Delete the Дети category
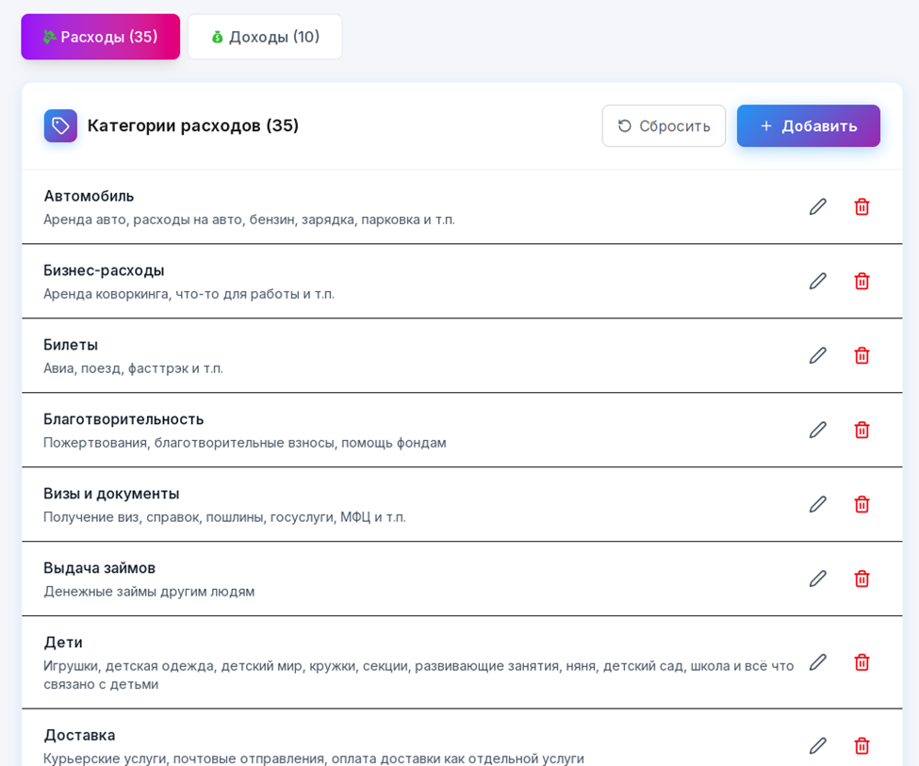919x766 pixels. (862, 662)
